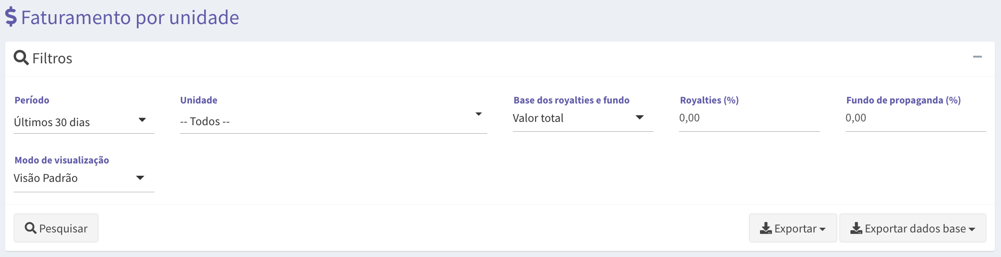Click the Exportar dados base button label

pos(915,229)
